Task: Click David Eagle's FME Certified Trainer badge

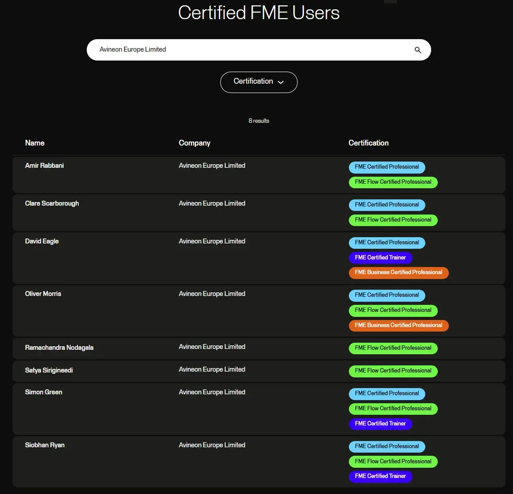Action: coord(380,258)
